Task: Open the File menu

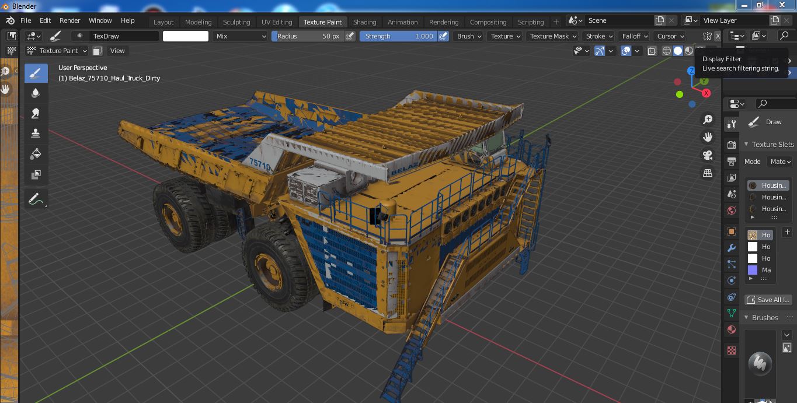Action: click(x=26, y=20)
